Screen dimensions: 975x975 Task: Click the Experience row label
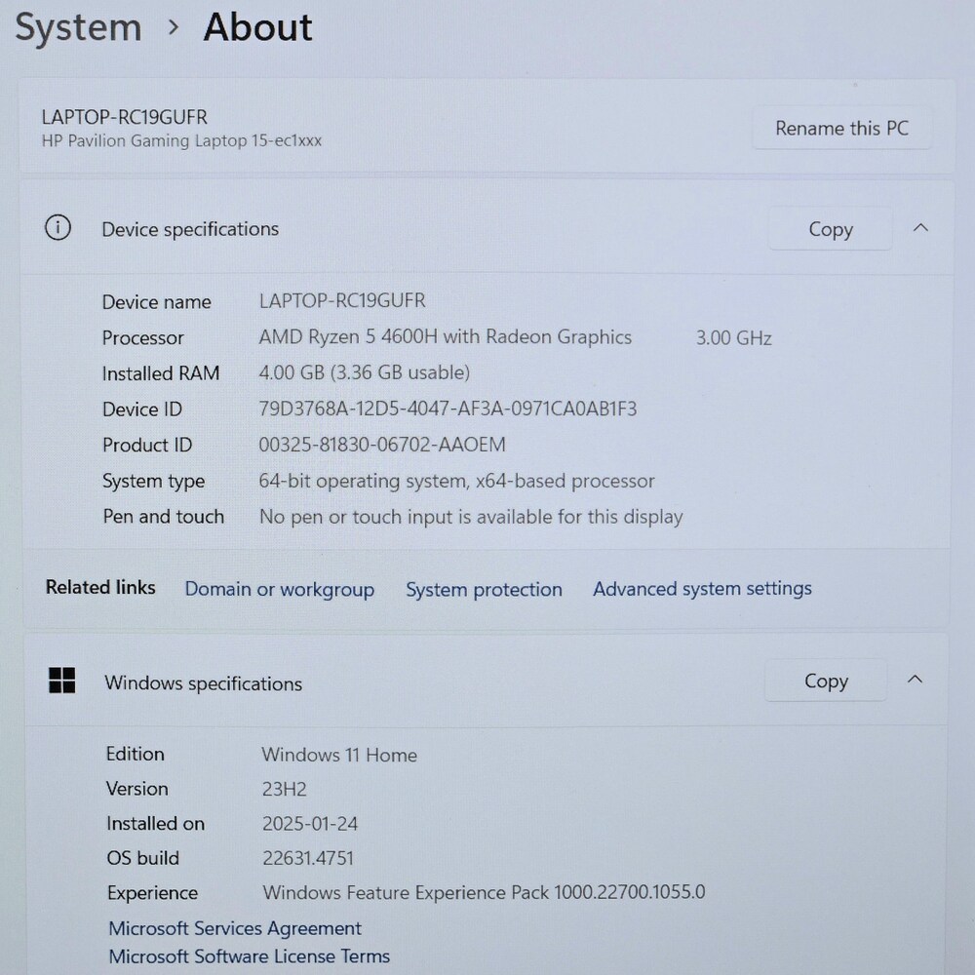tap(152, 893)
